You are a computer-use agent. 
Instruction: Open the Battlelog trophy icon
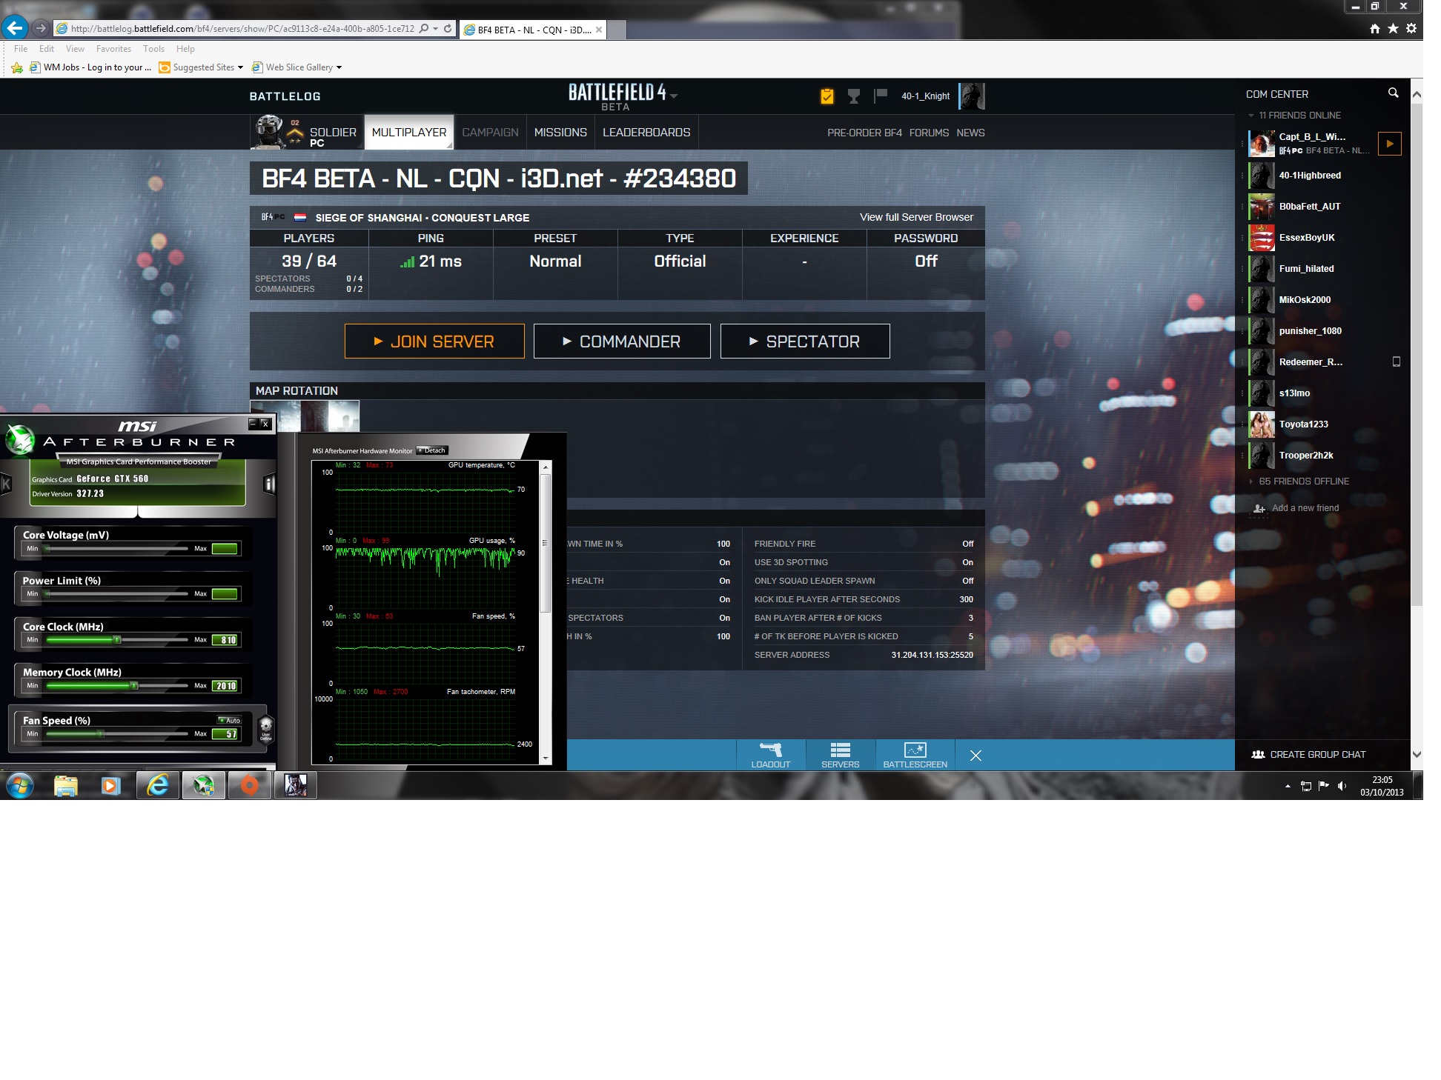(x=854, y=96)
